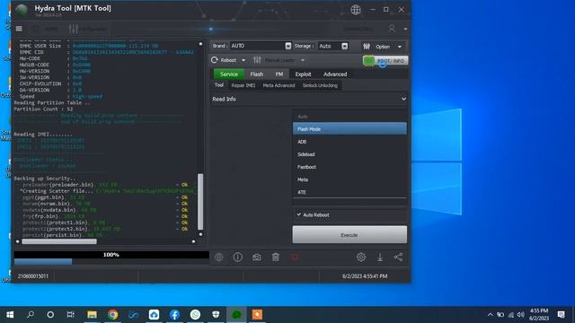Viewport: 575px width, 323px height.
Task: Open the Windows Start menu
Action: [x=10, y=315]
